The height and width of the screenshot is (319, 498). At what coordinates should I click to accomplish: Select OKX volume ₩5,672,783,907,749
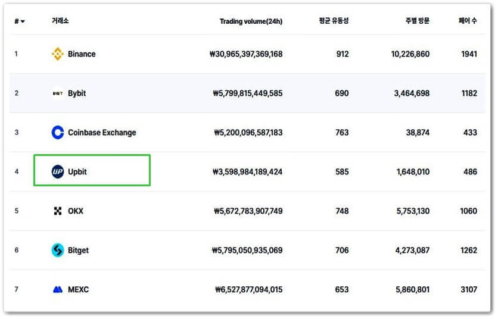tap(248, 211)
